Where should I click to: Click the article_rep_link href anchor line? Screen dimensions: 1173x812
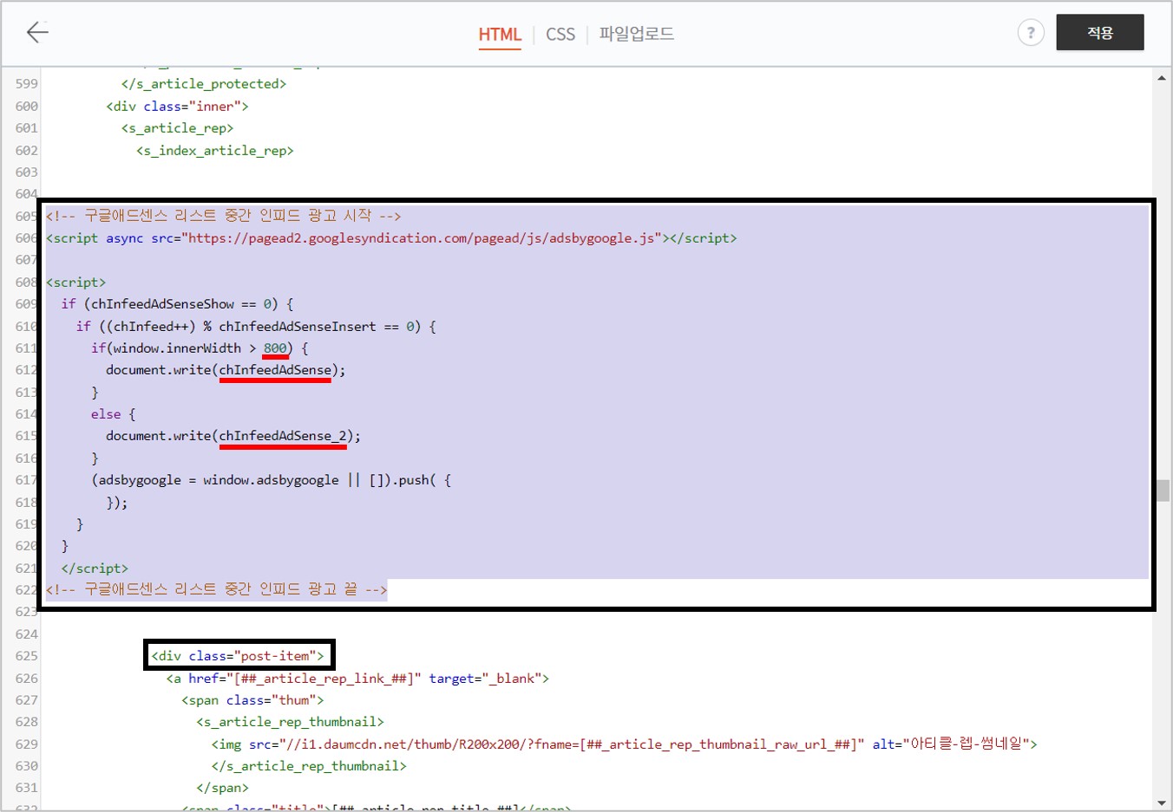357,679
